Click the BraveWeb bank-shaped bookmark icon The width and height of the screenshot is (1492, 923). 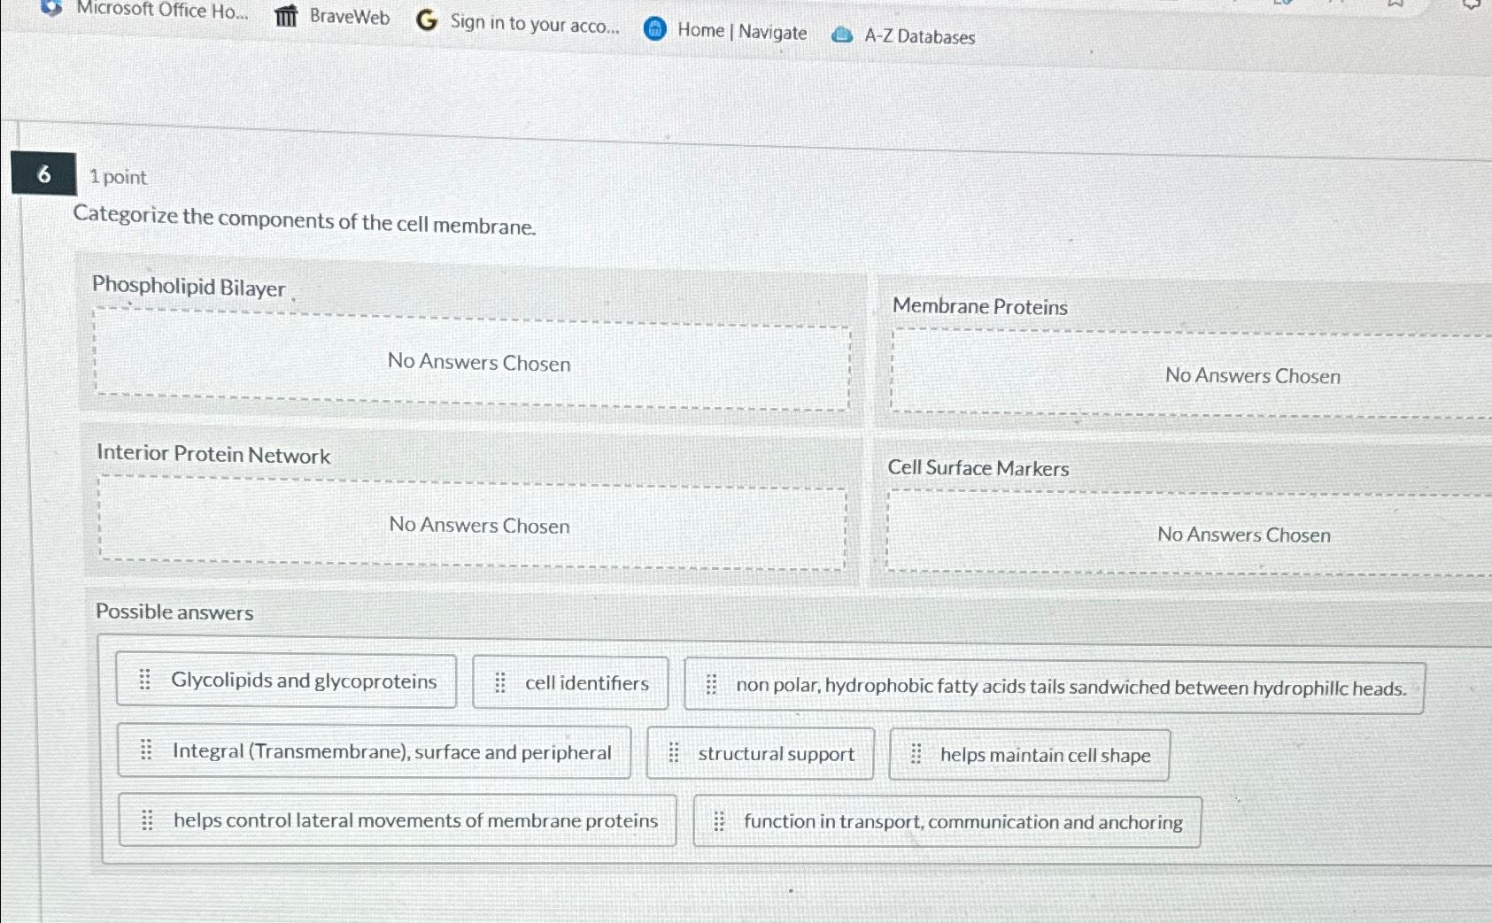pyautogui.click(x=286, y=18)
